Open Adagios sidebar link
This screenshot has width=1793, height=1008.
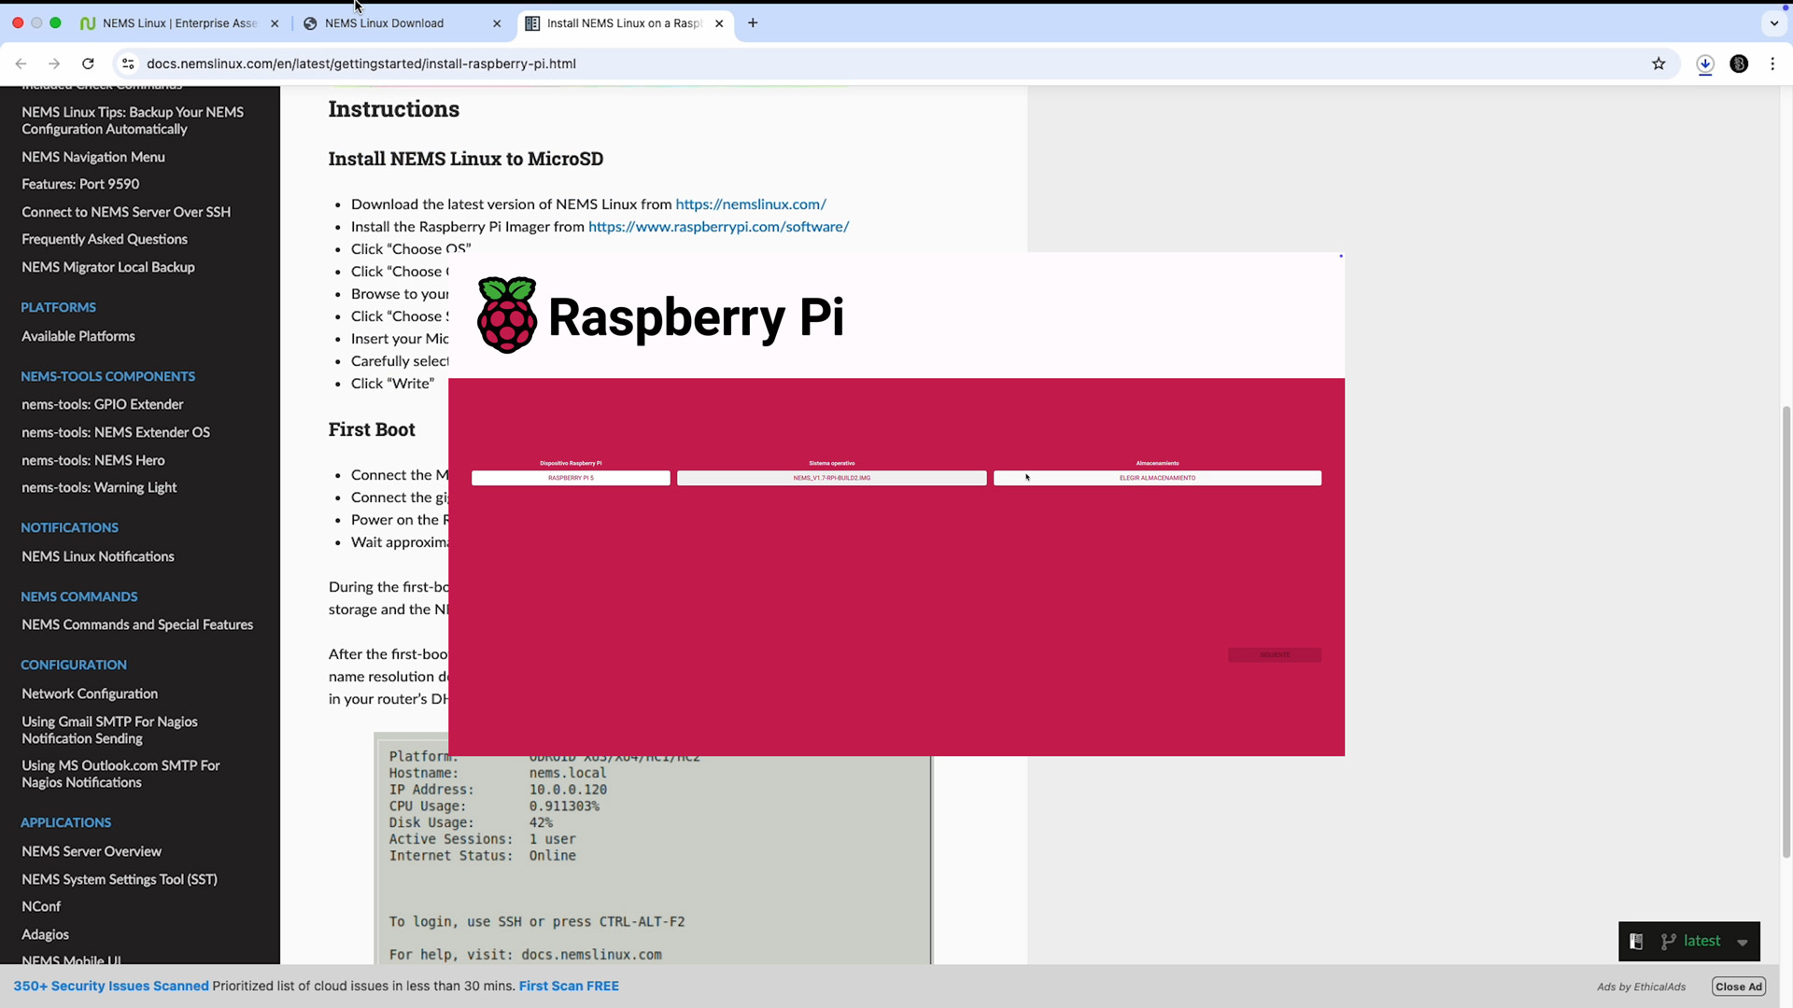point(45,934)
